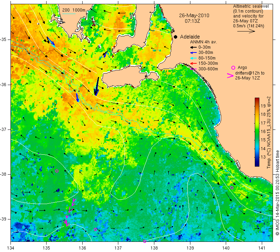This screenshot has width=280, height=252.
Task: Click the blue mooring arrow near 135.9, -36.3
Action: (x=77, y=98)
